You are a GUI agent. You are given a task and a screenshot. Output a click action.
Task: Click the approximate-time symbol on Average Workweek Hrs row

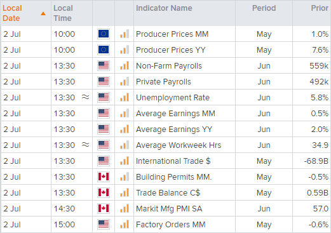[86, 145]
